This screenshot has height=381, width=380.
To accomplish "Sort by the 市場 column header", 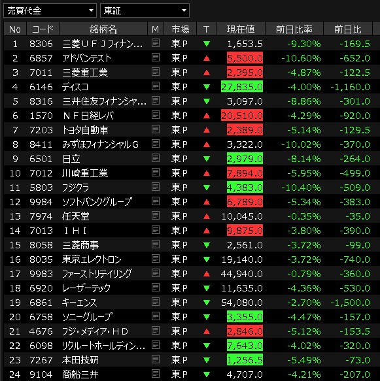I will [181, 29].
